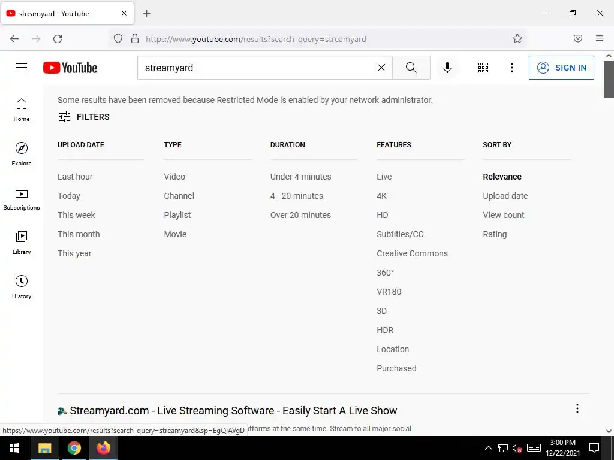
Task: Filter type to Channel
Action: (x=179, y=196)
